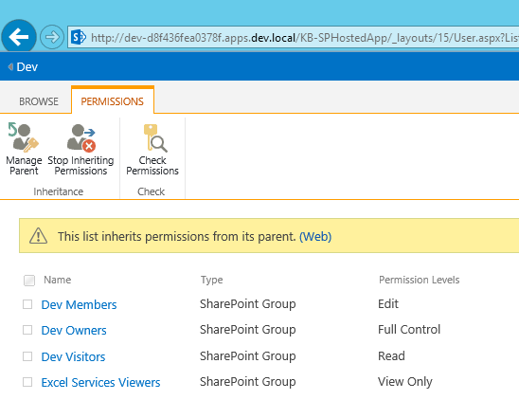Click the browser back arrow button
Screen dimensions: 519x418
[x=19, y=37]
